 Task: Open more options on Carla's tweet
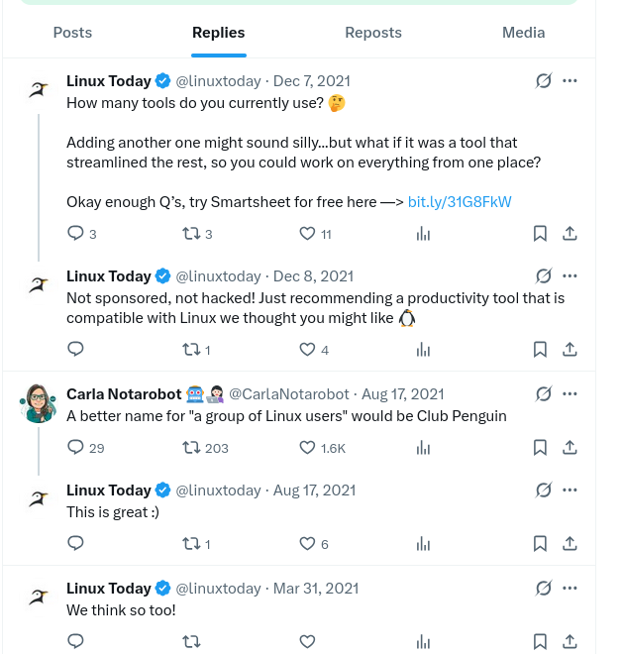pyautogui.click(x=570, y=393)
